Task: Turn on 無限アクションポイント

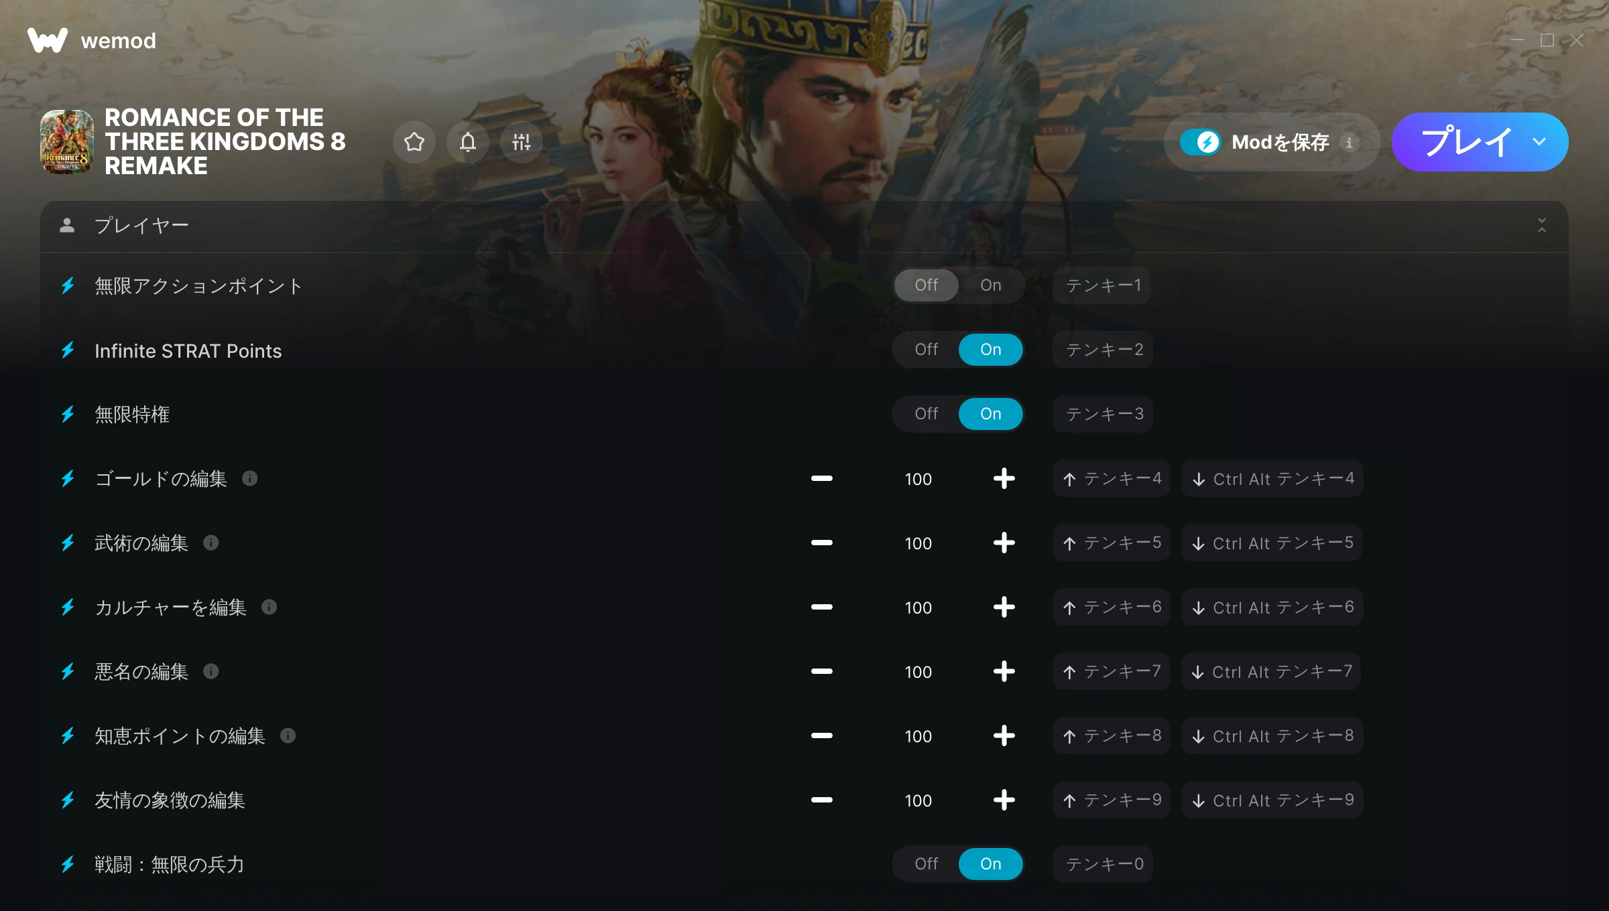Action: click(x=991, y=285)
